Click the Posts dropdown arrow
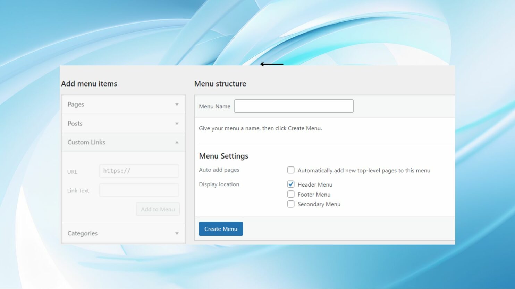The height and width of the screenshot is (289, 515). click(x=177, y=123)
